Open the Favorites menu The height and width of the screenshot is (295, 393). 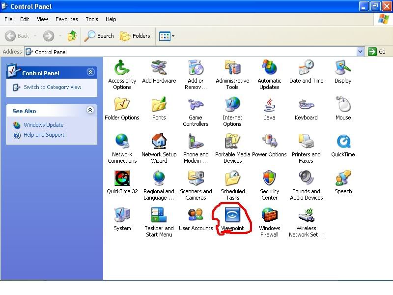[x=67, y=19]
